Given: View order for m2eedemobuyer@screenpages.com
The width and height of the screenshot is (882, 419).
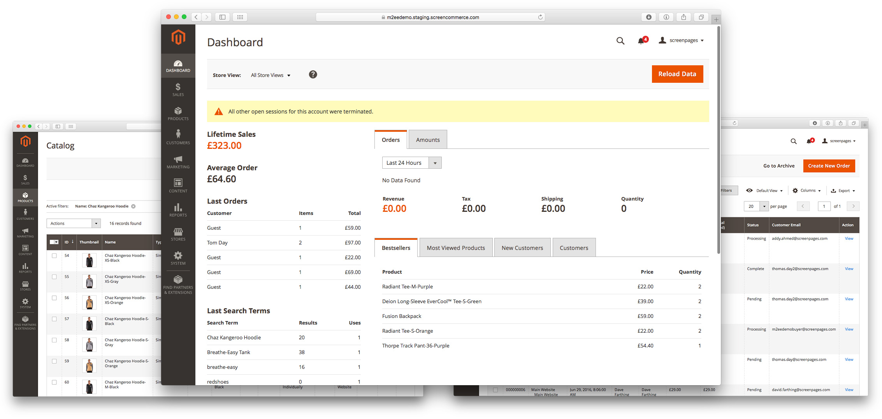Looking at the screenshot, I should pos(849,329).
